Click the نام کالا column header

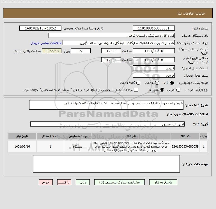point(131,136)
